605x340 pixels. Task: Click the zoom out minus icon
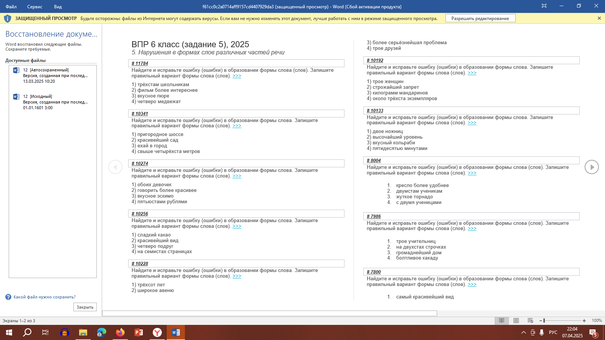click(541, 321)
